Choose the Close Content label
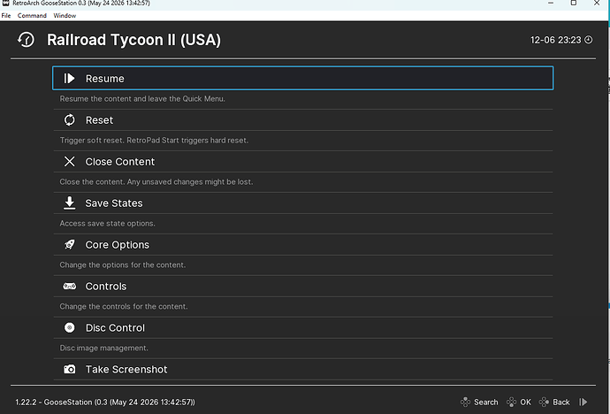610x414 pixels. pos(120,162)
